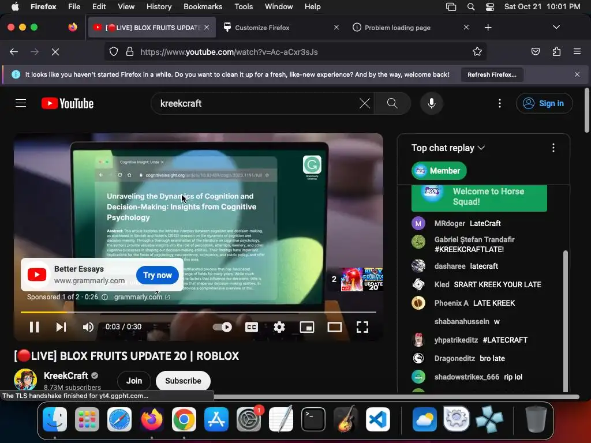Clear the kreekcraft search query

tap(365, 103)
